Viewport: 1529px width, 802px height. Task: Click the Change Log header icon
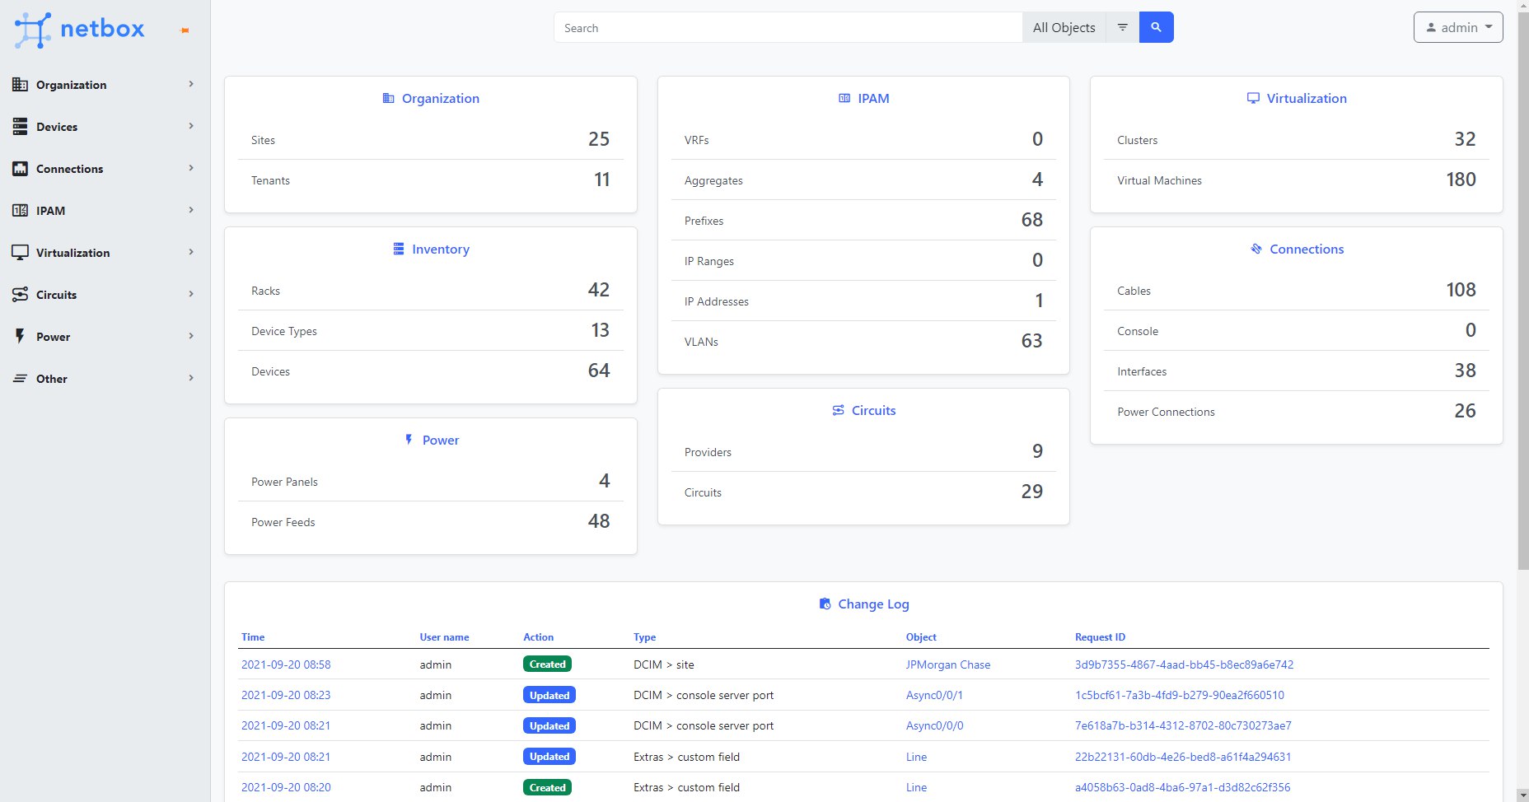click(x=825, y=604)
